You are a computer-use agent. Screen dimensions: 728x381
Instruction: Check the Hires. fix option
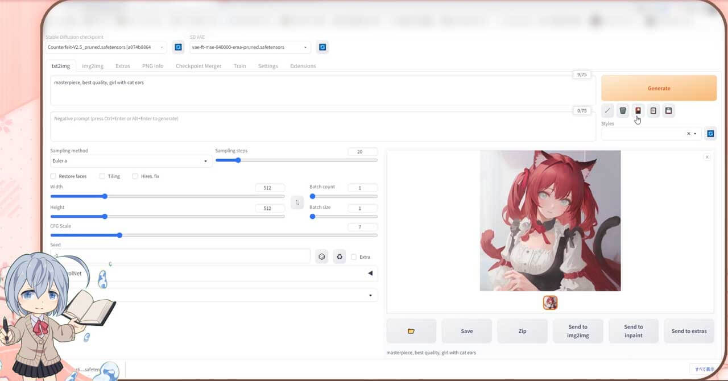coord(134,176)
